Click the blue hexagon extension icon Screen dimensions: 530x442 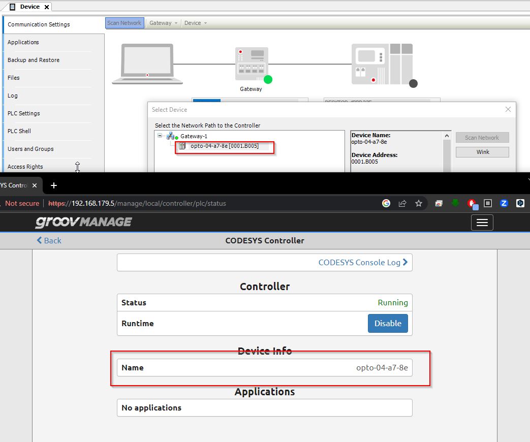pos(520,203)
